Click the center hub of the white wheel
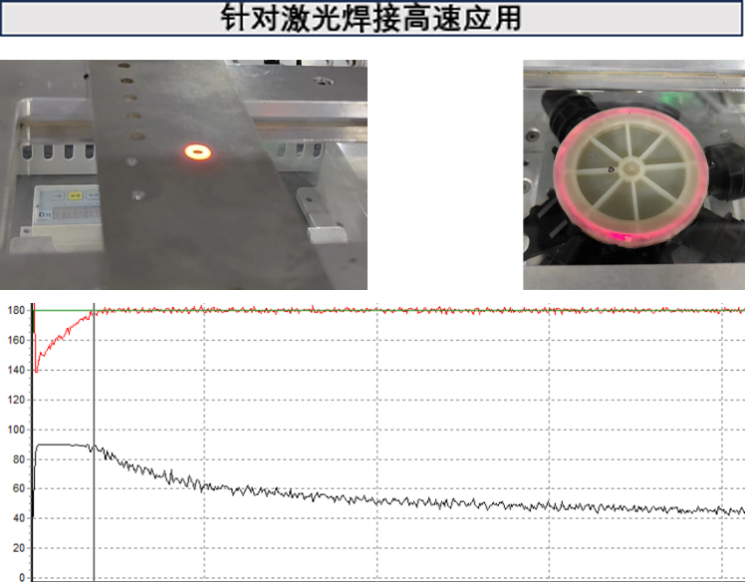 click(630, 171)
